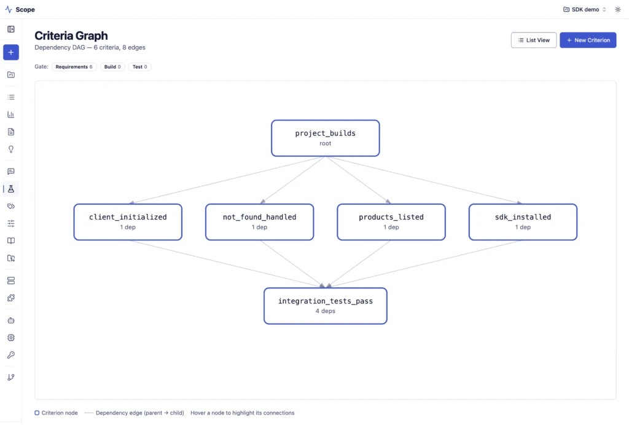
Task: Open the document icon in sidebar
Action: 11,132
